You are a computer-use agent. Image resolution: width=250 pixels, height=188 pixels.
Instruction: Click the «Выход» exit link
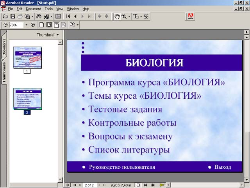[222, 167]
